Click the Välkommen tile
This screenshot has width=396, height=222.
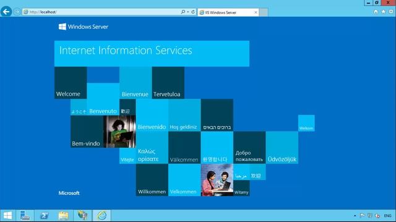(184, 147)
